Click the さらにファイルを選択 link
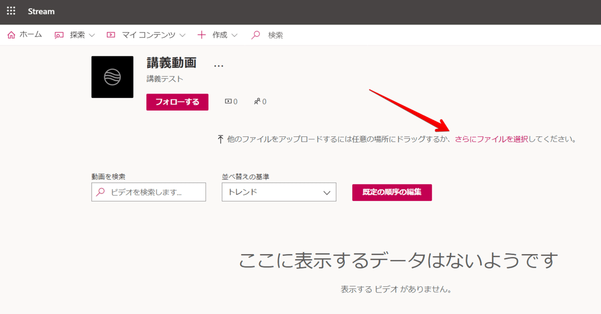This screenshot has width=601, height=314. click(491, 139)
